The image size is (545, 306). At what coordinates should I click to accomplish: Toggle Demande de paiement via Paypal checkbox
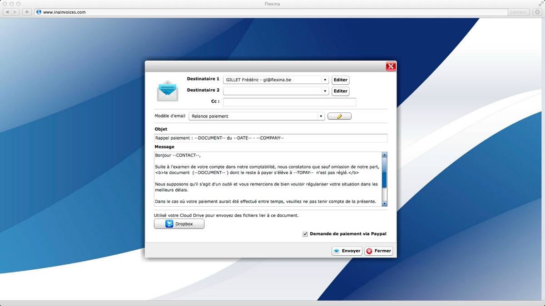[305, 234]
